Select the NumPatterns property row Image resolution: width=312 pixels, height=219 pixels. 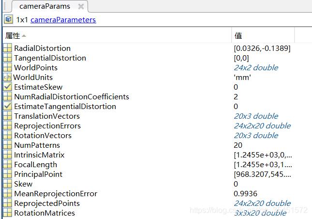37,145
